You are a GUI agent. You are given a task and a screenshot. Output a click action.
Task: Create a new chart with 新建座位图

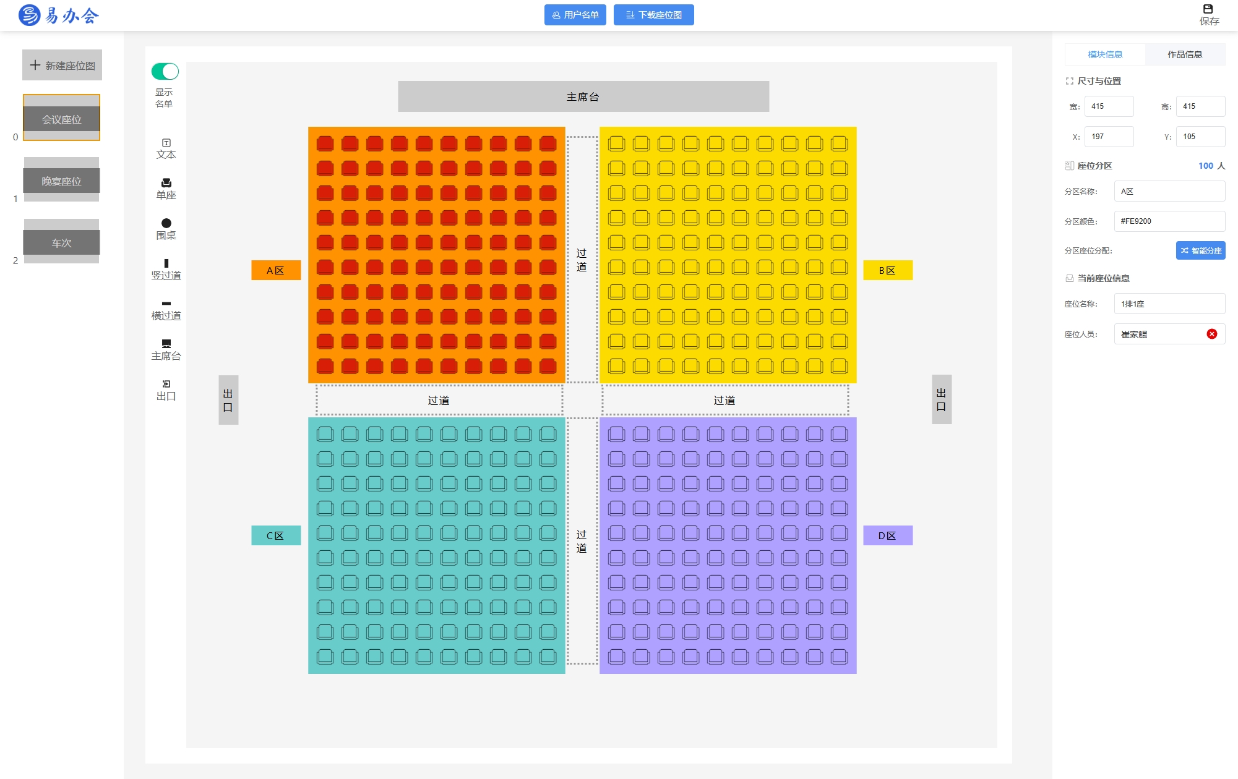pyautogui.click(x=62, y=65)
